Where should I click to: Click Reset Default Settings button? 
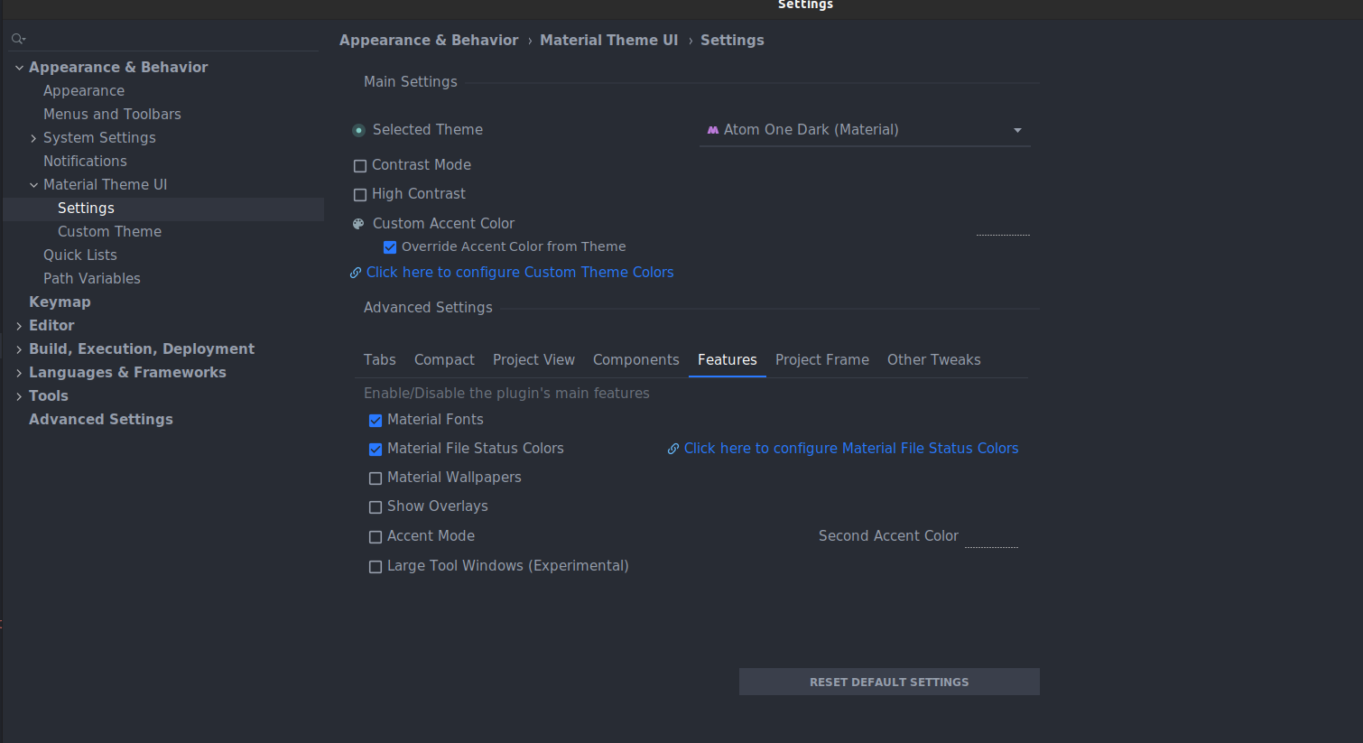coord(889,682)
